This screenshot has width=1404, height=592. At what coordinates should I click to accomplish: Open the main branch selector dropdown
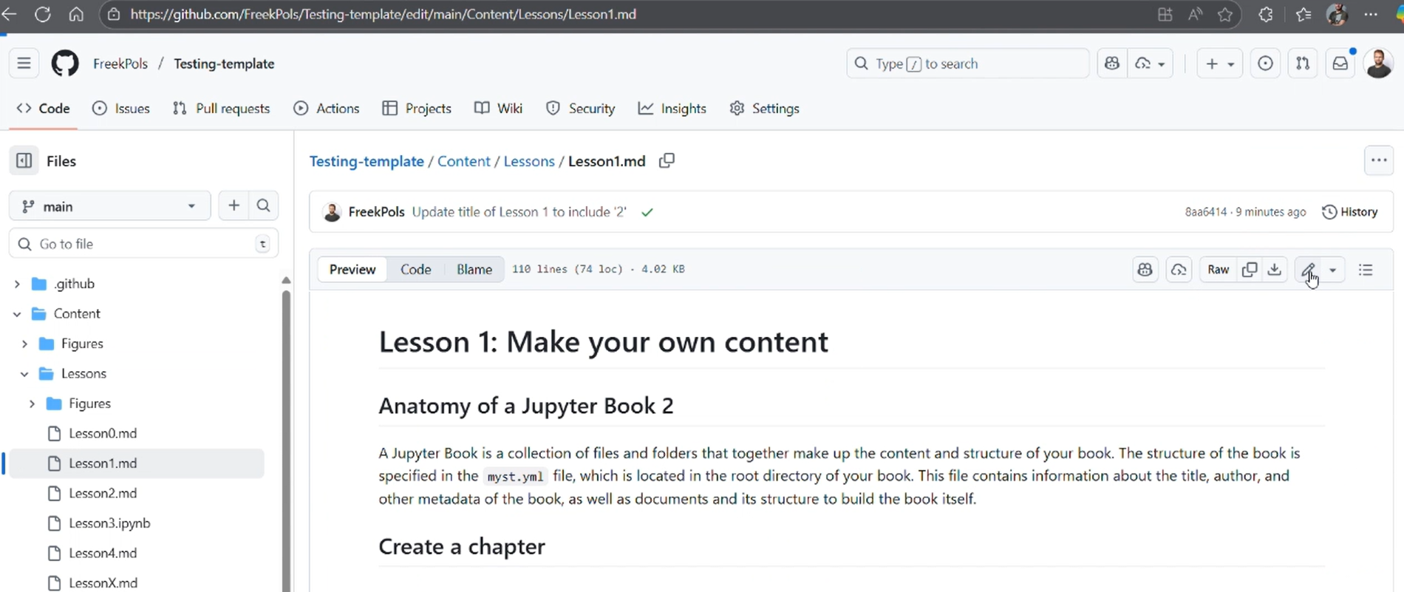(109, 206)
